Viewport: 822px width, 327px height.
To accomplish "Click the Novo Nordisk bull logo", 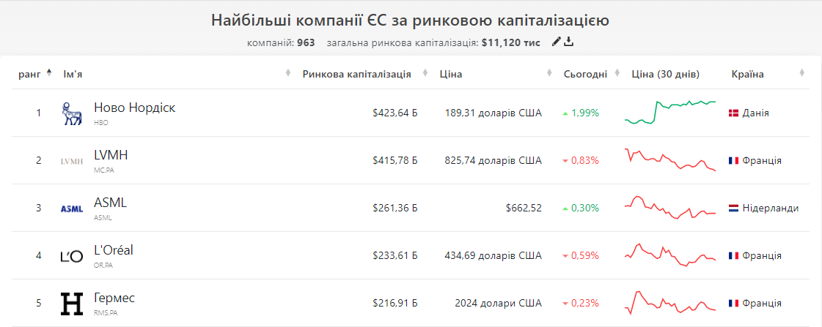I will tap(72, 113).
